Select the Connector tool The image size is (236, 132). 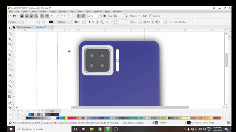point(10,86)
